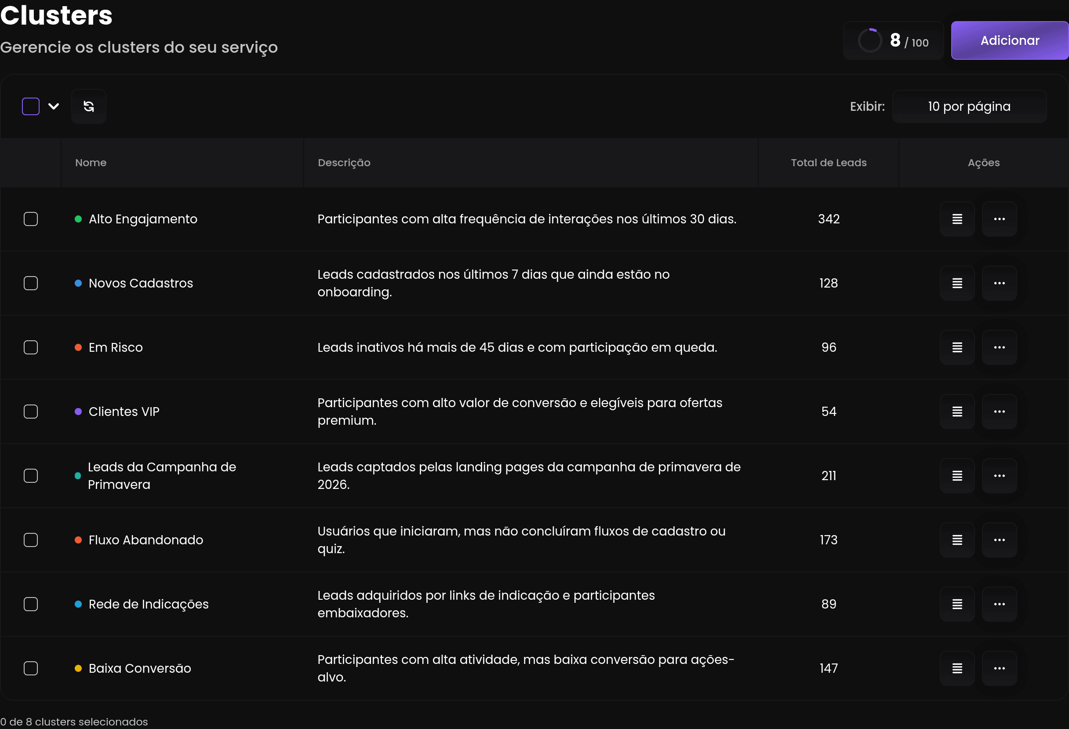Open more options for Fluxo Abandonado
The image size is (1069, 729).
[x=1000, y=540]
